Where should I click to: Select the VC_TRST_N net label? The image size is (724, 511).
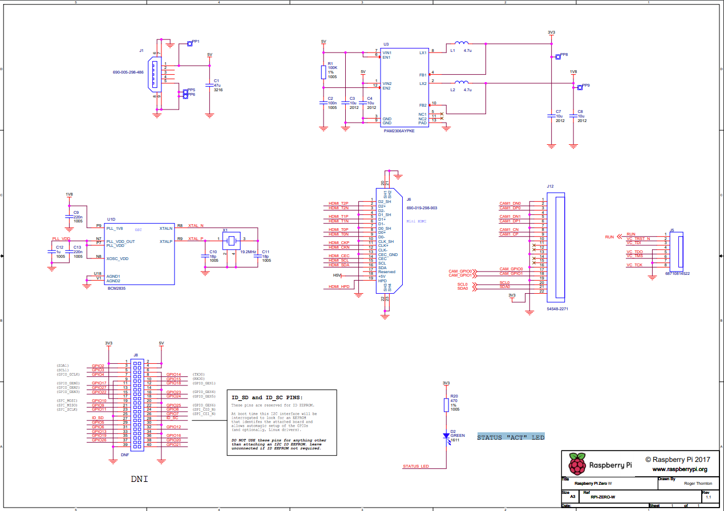tap(638, 238)
